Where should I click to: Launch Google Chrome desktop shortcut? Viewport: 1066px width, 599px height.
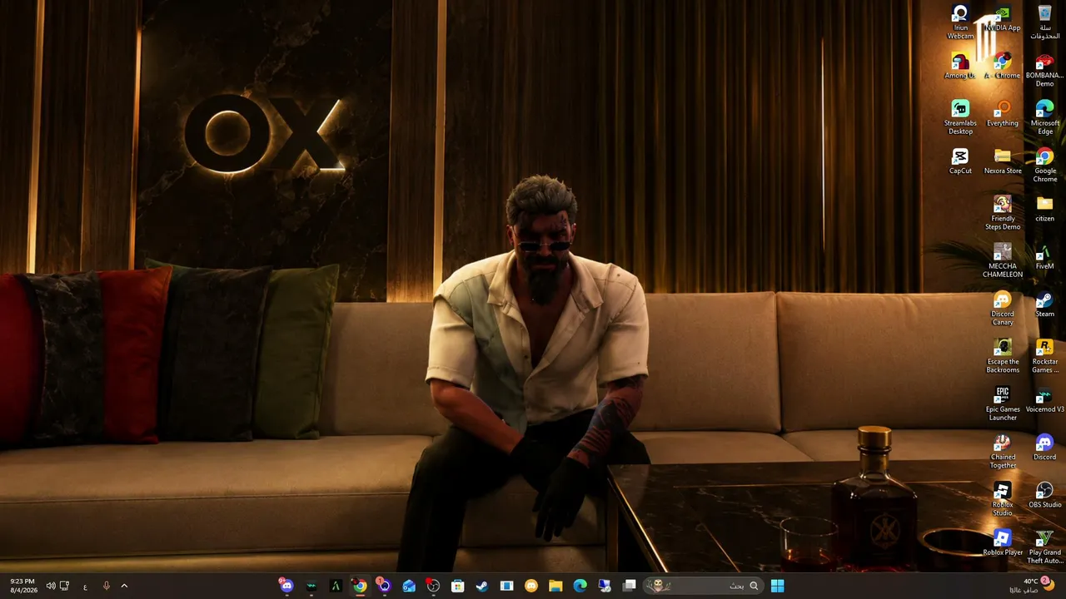pos(1044,166)
